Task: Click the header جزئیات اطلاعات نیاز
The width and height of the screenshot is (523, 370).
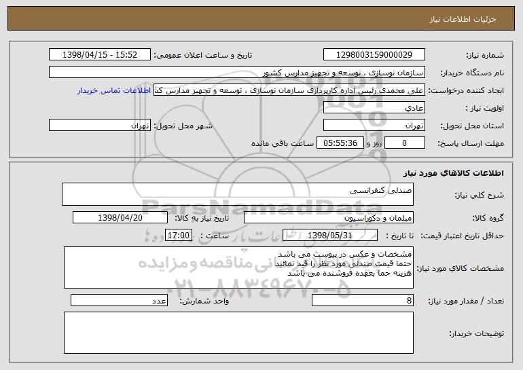Action: 463,19
